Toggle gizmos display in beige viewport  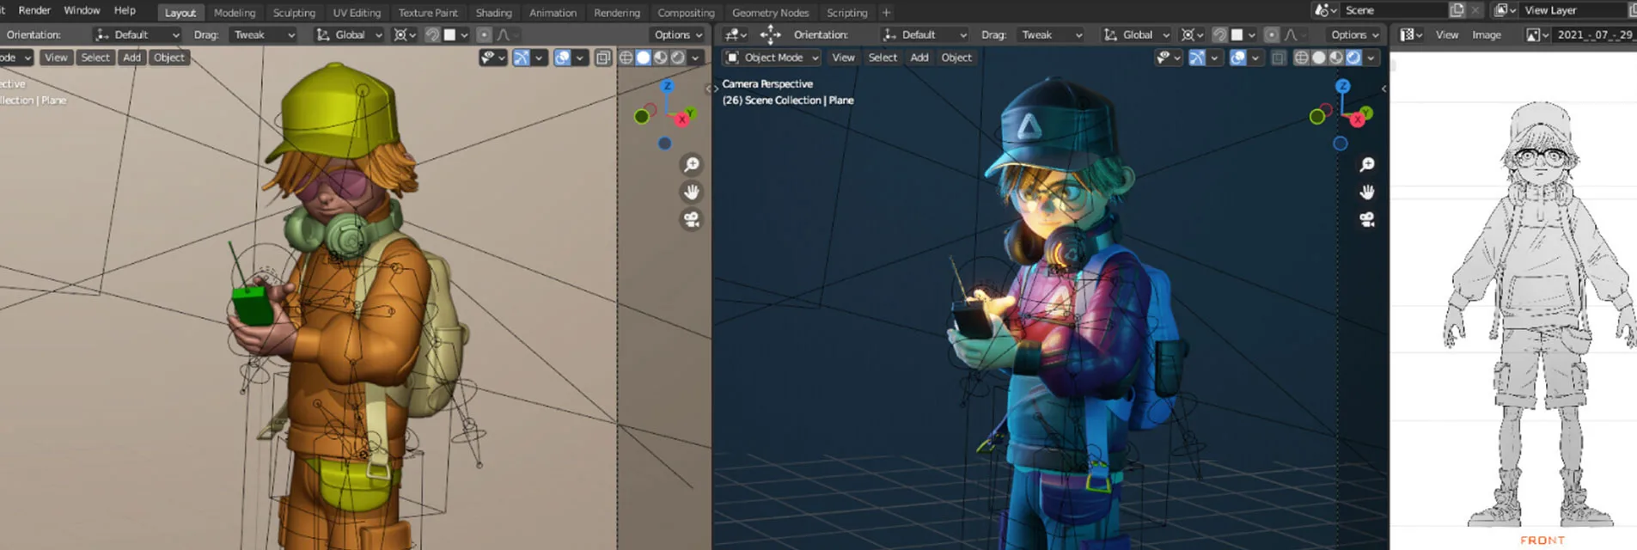[521, 58]
